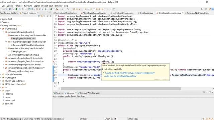Screen dimensions: 214x120
Task: Click 'Add cast to employeeRepository' quick fix
Action: click(121, 76)
